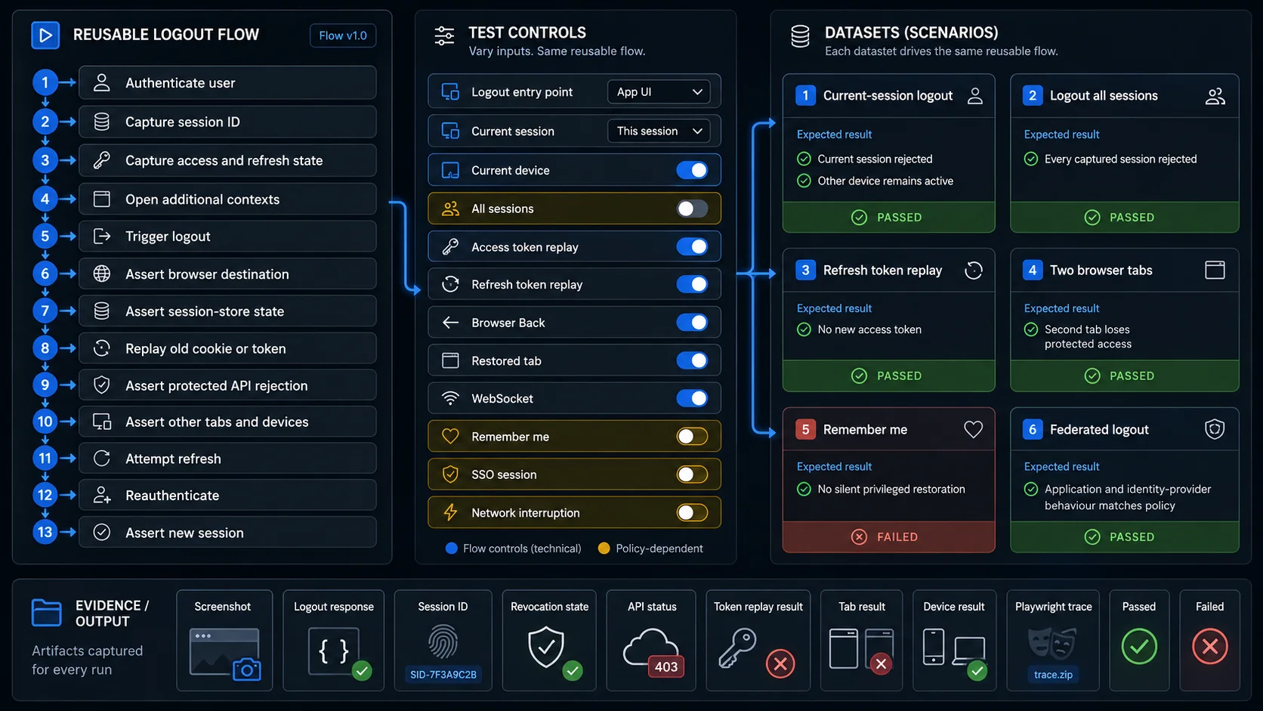1263x711 pixels.
Task: Switch off the Browser Back toggle
Action: pyautogui.click(x=692, y=323)
